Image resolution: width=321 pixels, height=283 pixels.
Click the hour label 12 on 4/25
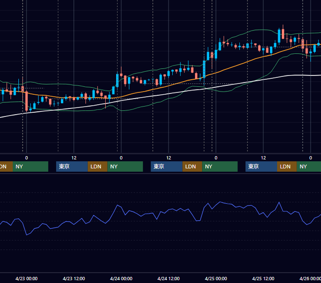(x=263, y=158)
